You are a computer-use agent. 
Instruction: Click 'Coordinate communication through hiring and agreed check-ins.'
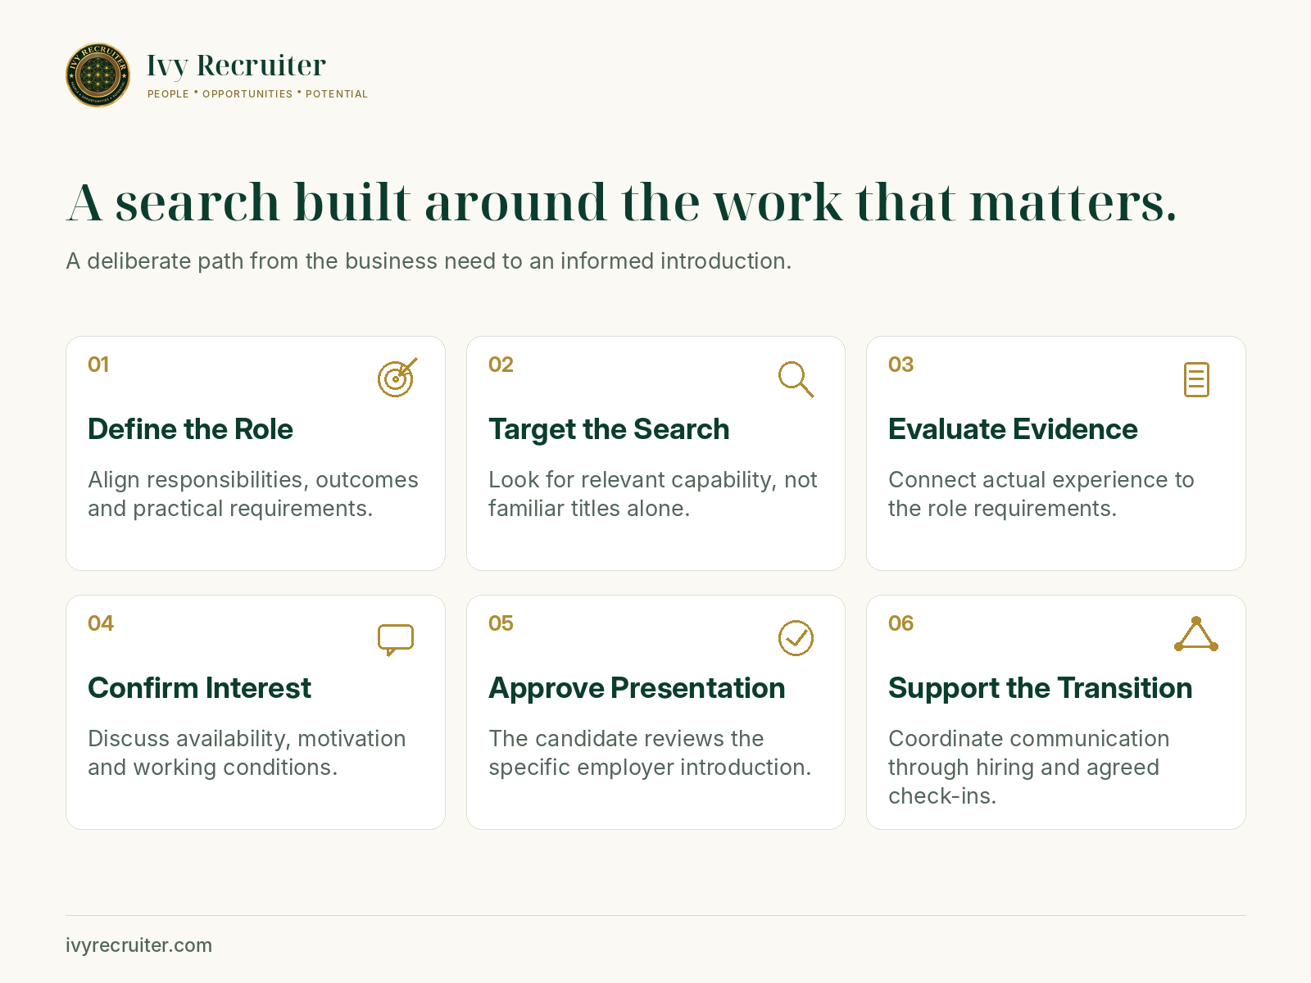[1029, 768]
